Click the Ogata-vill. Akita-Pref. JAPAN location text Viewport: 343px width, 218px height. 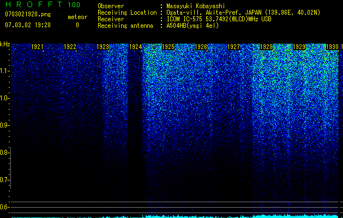pos(243,13)
